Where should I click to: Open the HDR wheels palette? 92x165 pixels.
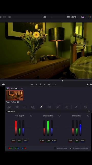coord(33,107)
